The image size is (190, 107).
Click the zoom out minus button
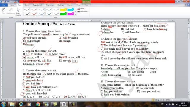[172, 100]
